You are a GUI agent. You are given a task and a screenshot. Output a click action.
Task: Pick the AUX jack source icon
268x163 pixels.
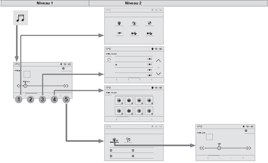click(x=119, y=33)
